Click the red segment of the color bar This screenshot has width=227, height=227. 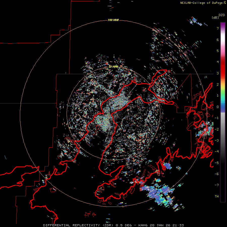click(223, 68)
